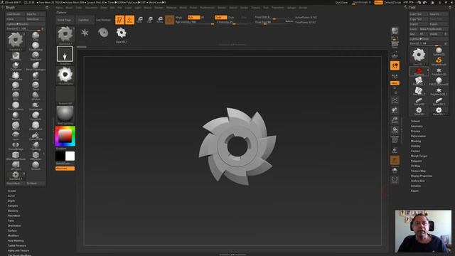Open the Preferences menu
This screenshot has height=256, width=455.
click(x=207, y=8)
